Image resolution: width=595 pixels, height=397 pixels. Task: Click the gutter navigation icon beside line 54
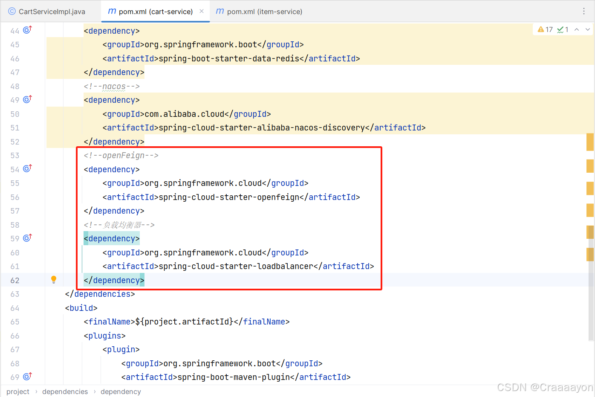26,169
